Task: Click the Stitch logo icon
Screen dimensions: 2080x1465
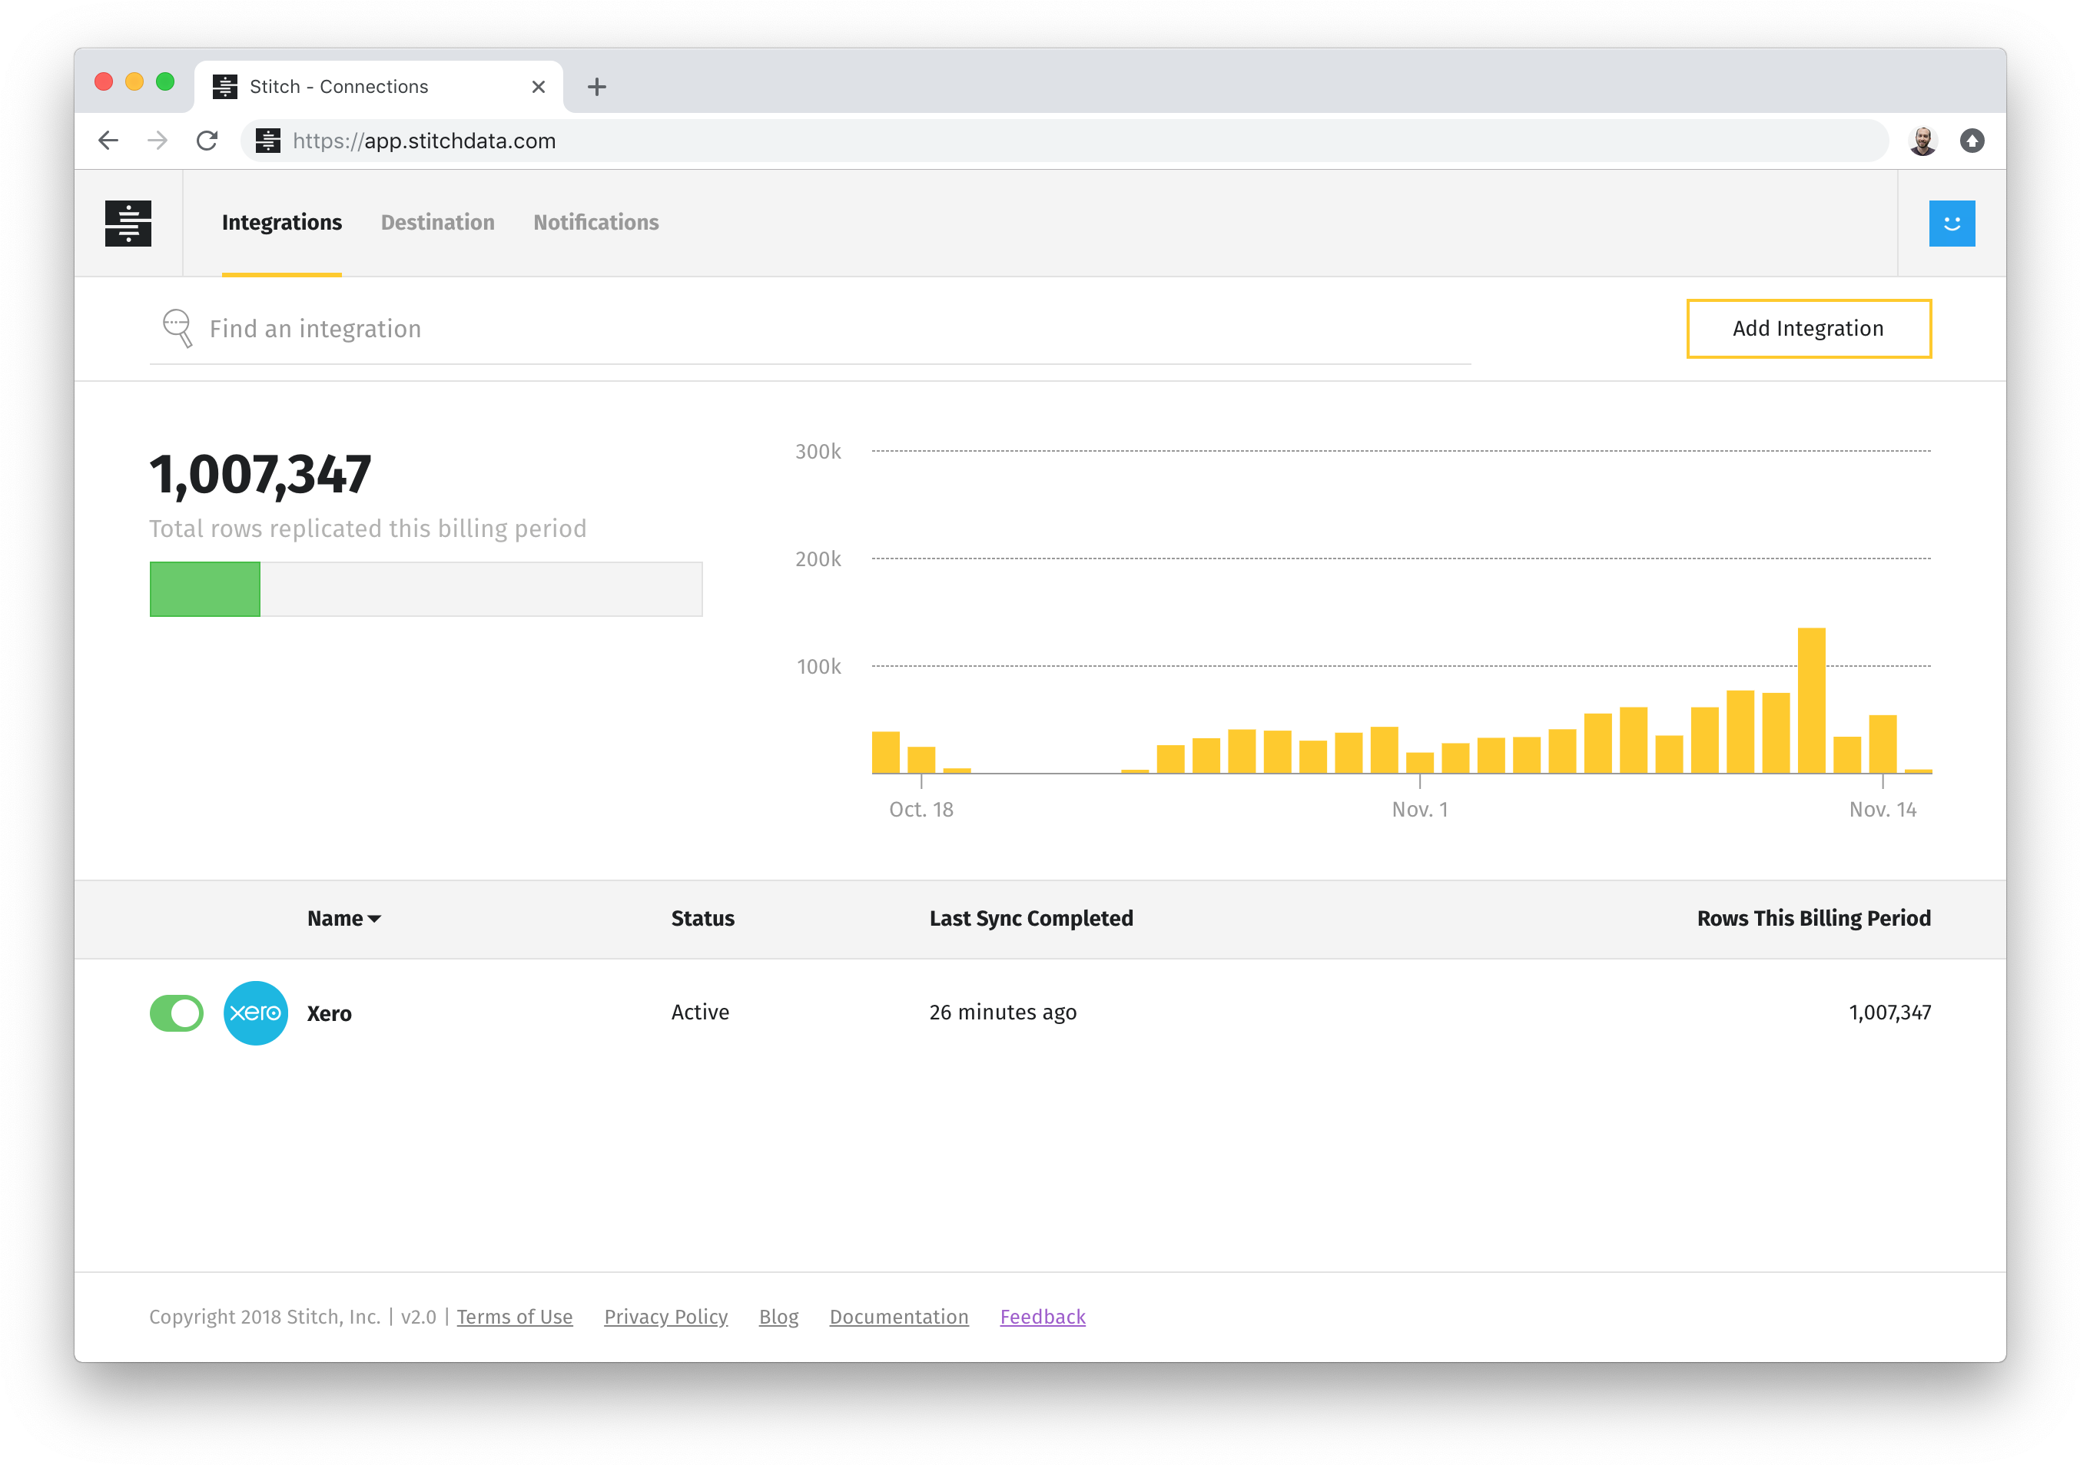Action: click(128, 223)
